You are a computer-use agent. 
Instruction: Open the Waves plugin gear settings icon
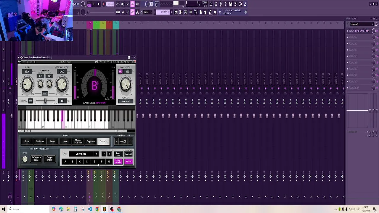click(x=21, y=57)
